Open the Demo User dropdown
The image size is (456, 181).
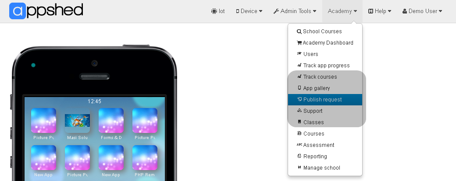[422, 11]
